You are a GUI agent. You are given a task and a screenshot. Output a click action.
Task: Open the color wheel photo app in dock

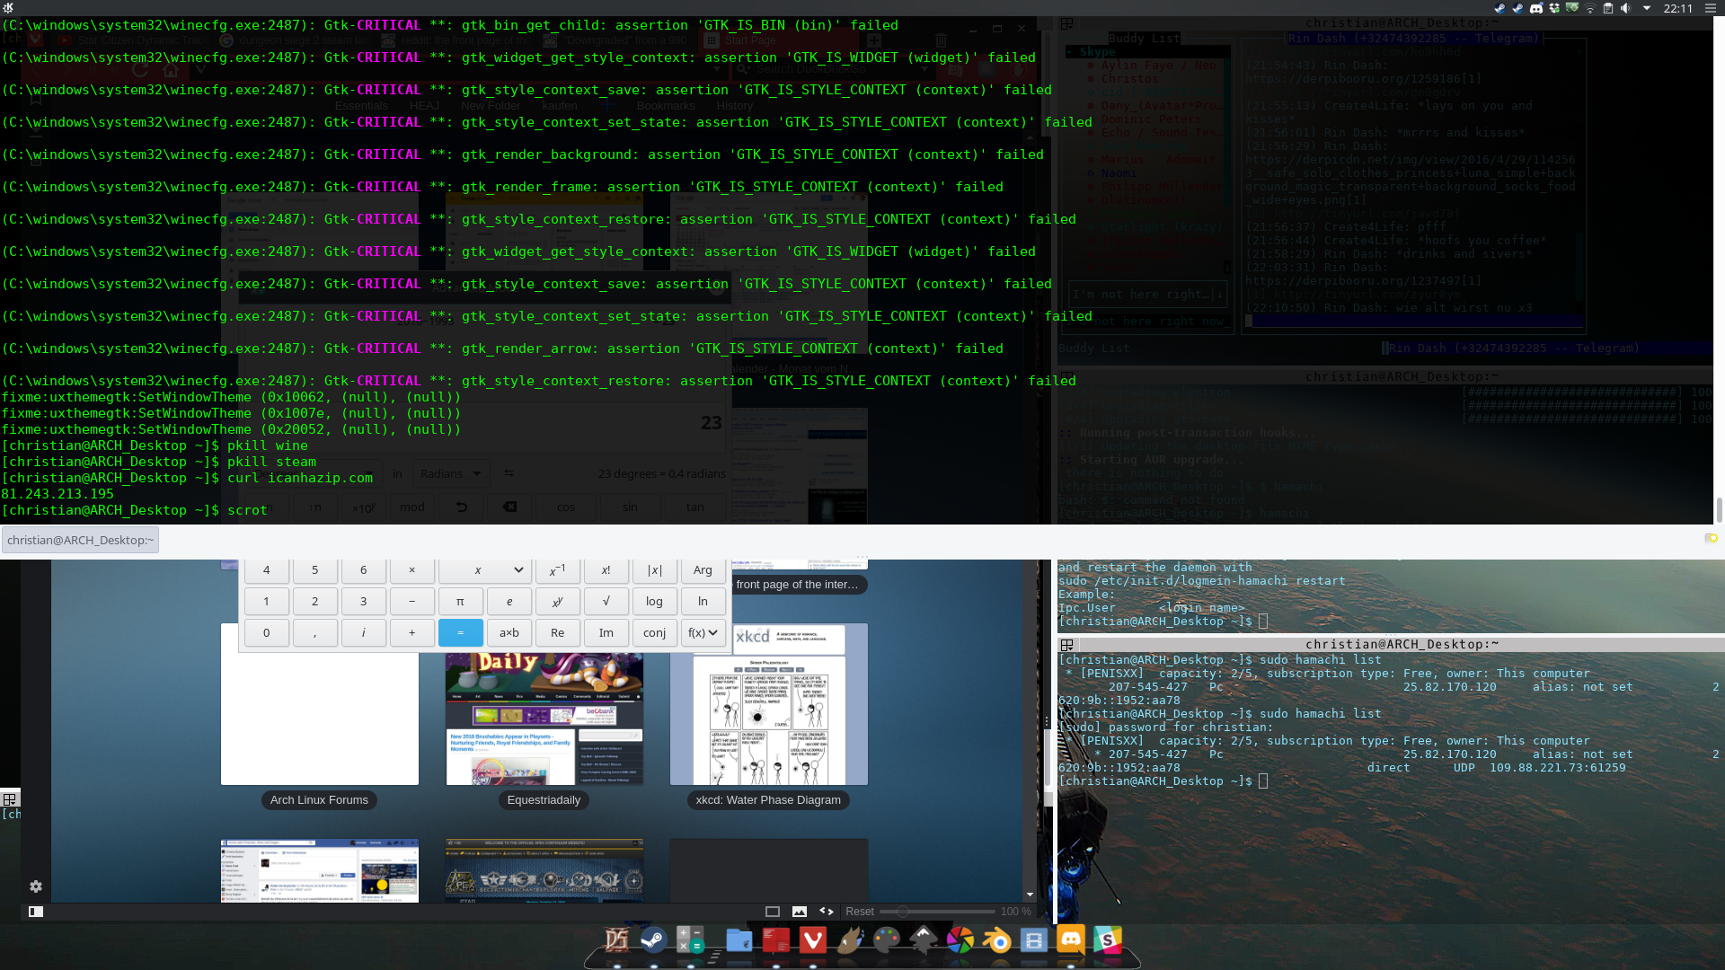(960, 940)
